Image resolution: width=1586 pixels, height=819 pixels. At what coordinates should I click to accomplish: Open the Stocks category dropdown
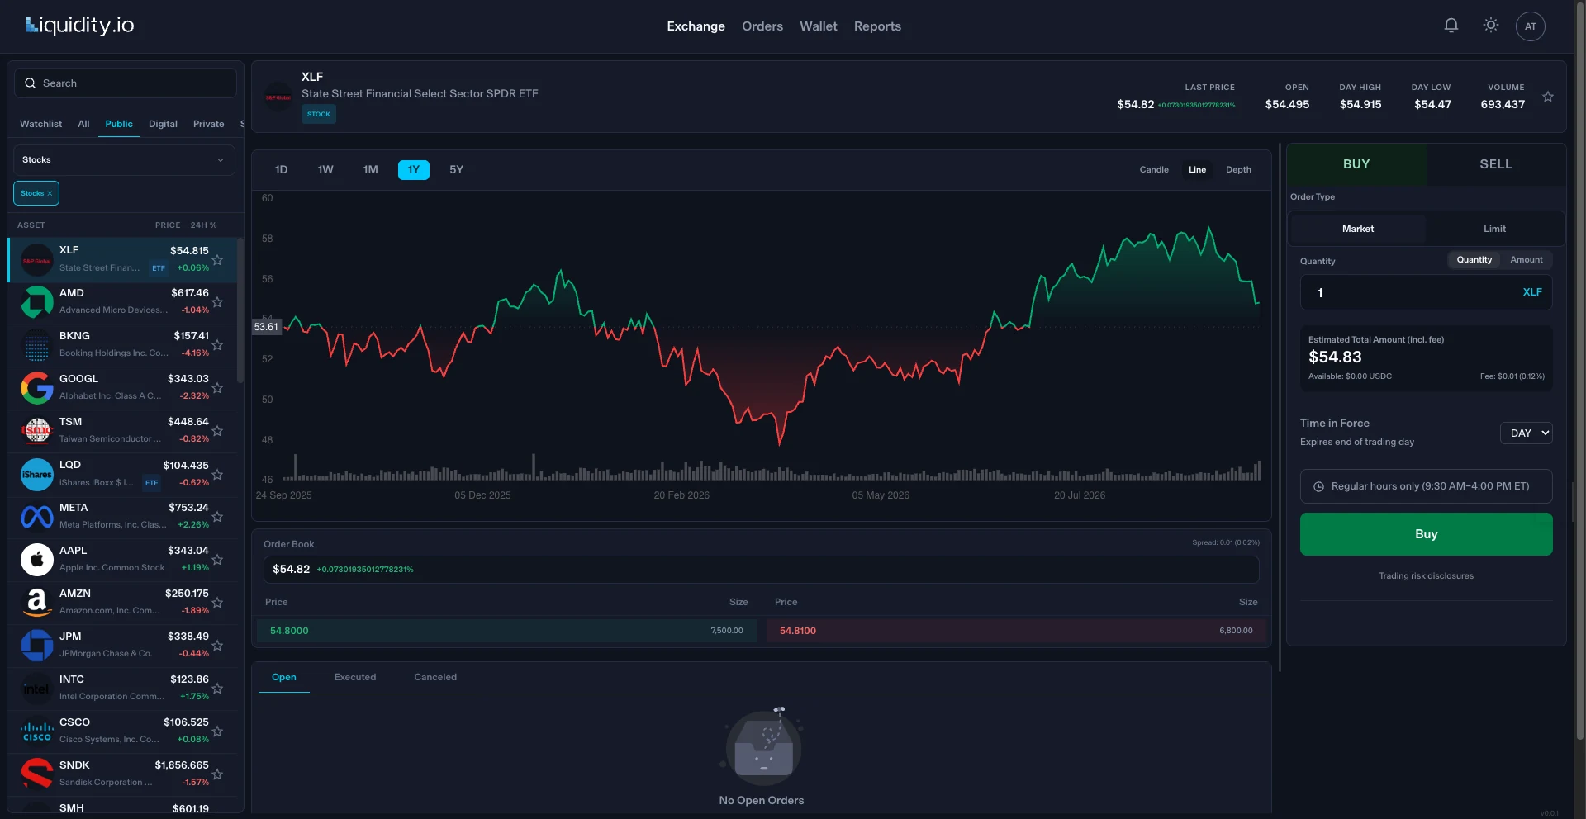(124, 159)
